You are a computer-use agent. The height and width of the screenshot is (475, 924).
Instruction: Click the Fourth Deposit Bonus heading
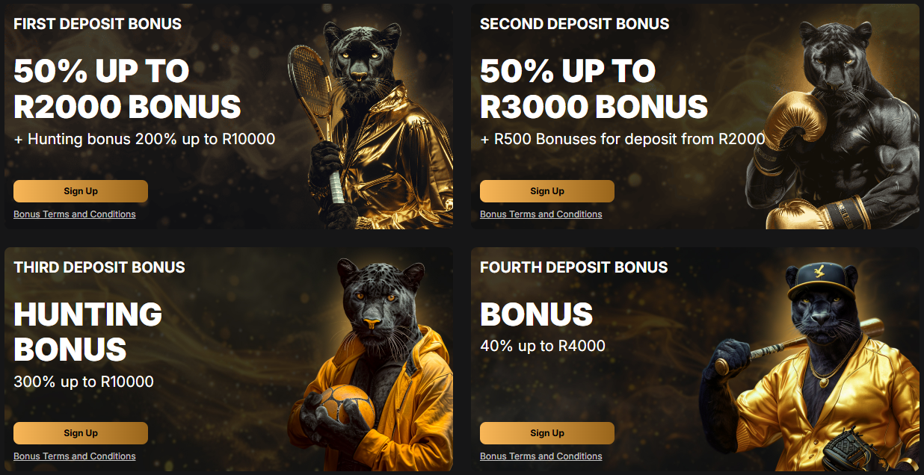point(574,267)
